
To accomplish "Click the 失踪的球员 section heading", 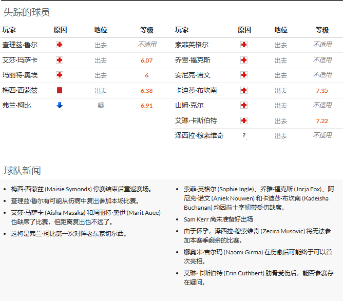I will [x=27, y=13].
